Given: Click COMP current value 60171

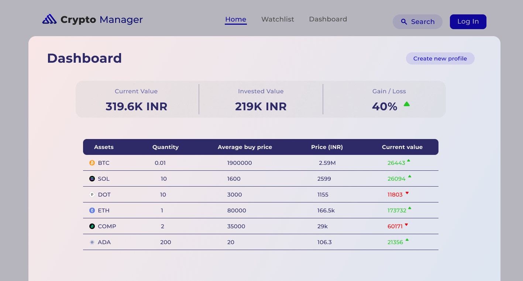Looking at the screenshot, I should pos(395,226).
